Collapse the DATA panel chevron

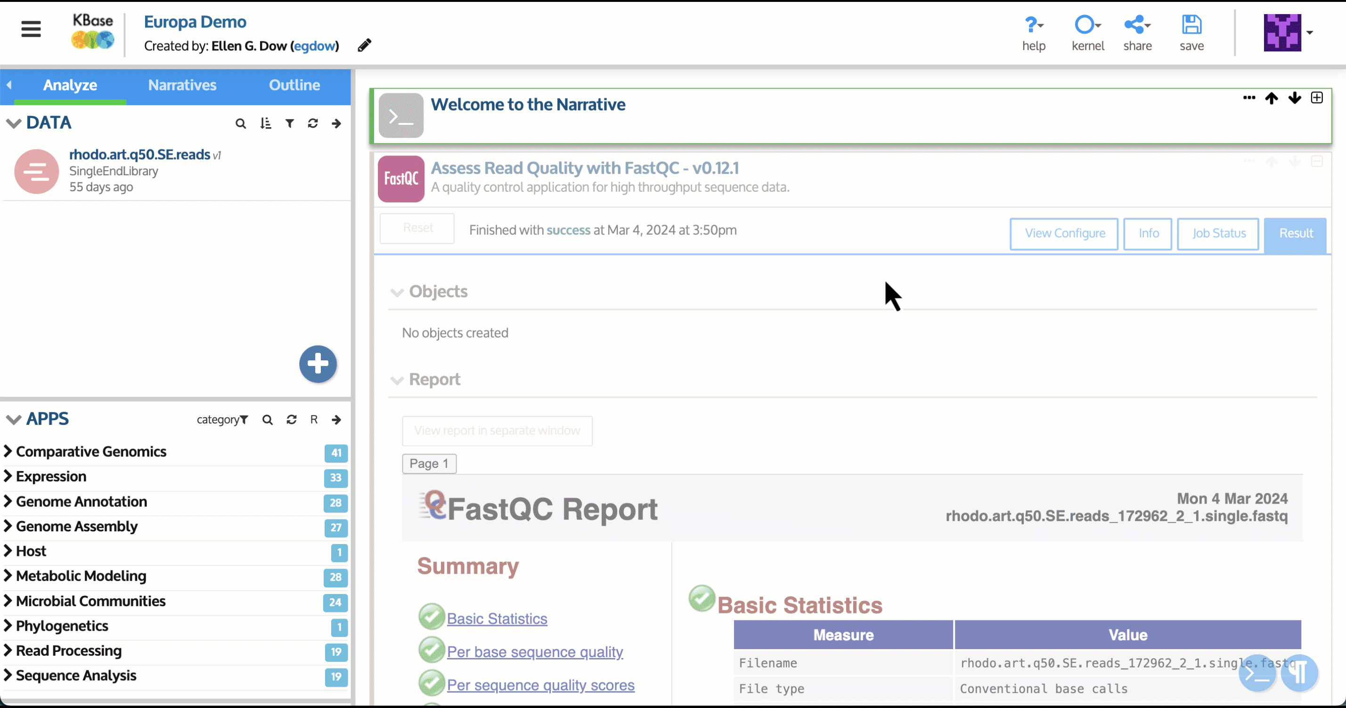pos(13,123)
